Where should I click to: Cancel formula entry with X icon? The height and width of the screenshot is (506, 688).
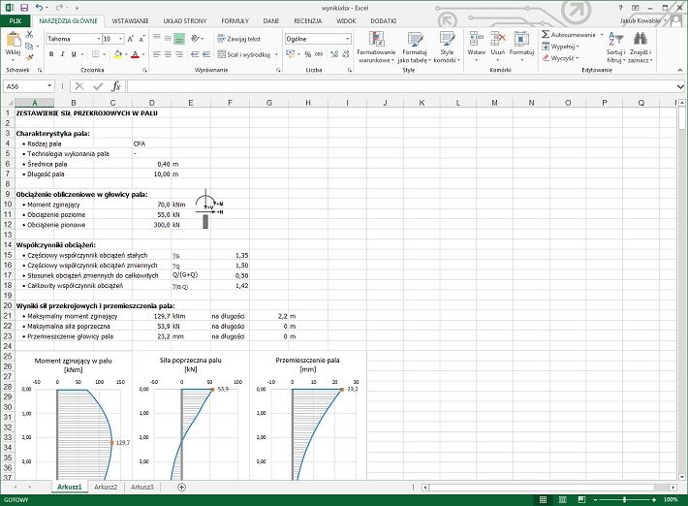pyautogui.click(x=79, y=86)
